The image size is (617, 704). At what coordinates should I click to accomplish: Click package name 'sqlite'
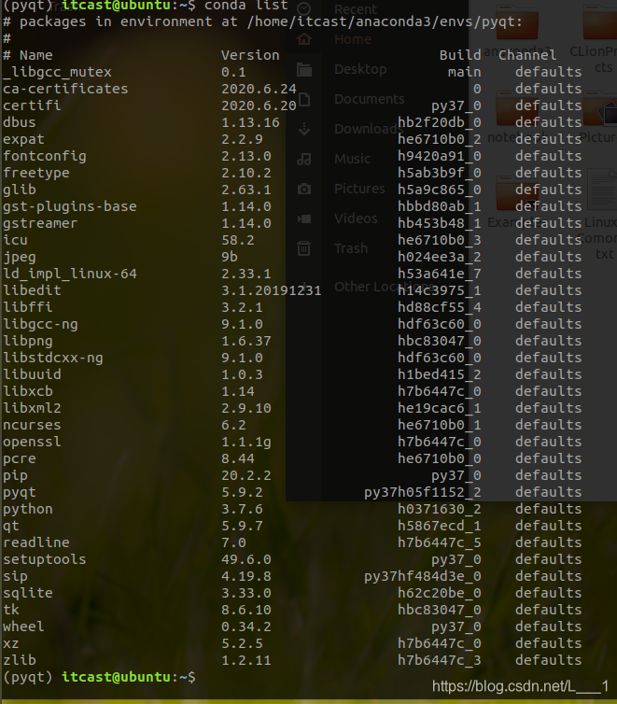point(27,593)
